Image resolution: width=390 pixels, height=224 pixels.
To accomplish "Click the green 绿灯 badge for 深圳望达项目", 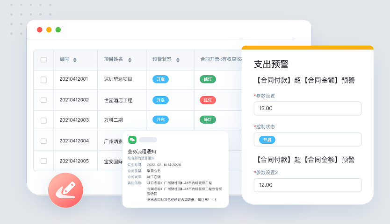I will (x=208, y=79).
